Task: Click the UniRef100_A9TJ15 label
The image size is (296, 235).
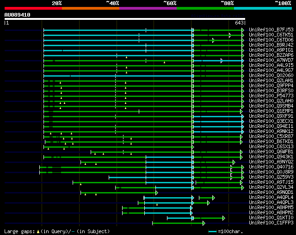Action: coord(271,182)
